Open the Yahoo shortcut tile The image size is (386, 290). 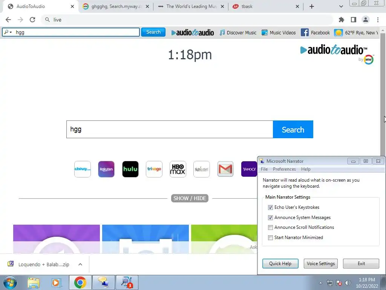249,169
